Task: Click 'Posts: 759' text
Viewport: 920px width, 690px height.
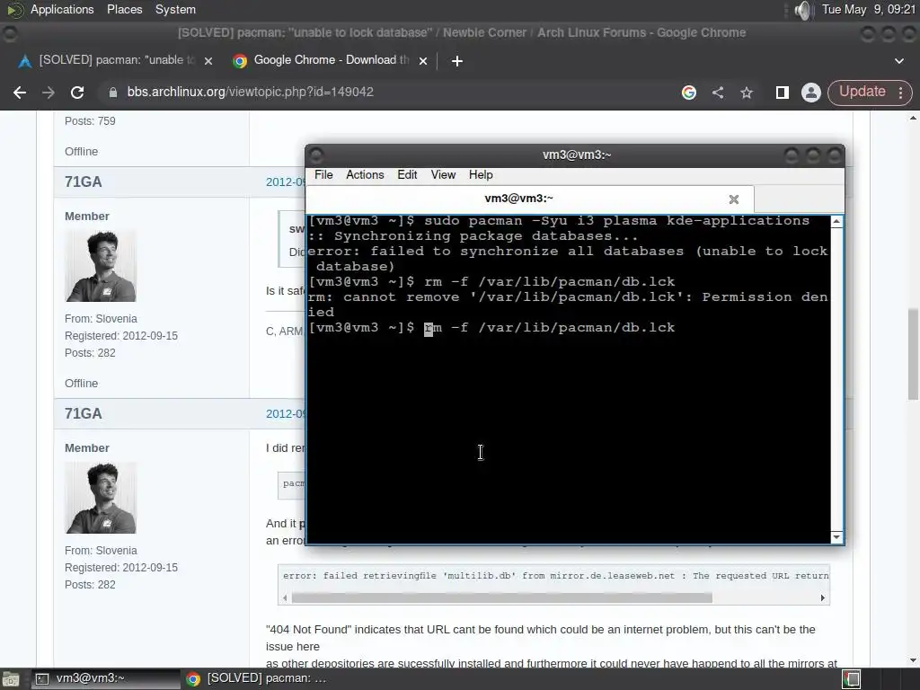Action: [x=90, y=121]
